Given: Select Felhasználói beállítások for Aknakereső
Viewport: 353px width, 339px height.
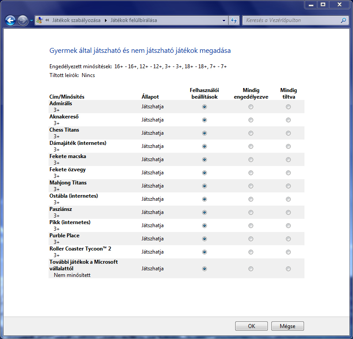Looking at the screenshot, I should pyautogui.click(x=204, y=120).
